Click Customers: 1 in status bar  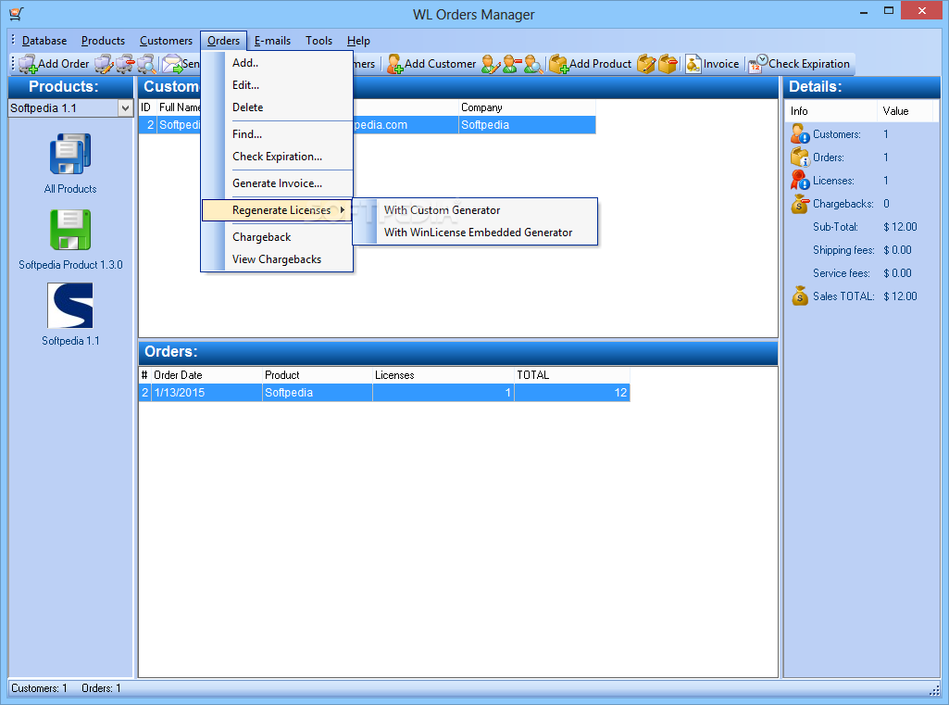(x=39, y=688)
